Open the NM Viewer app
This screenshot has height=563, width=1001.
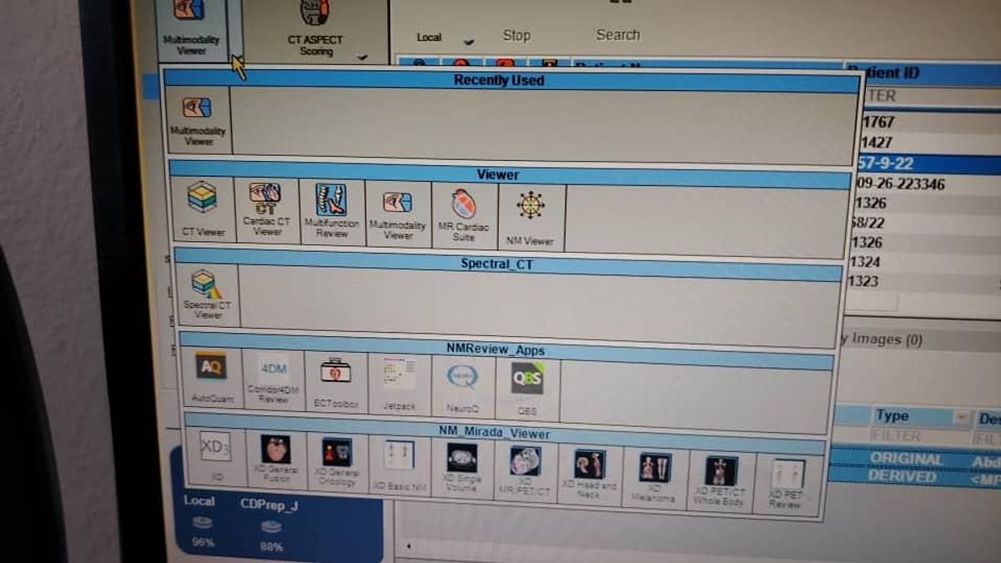click(x=531, y=214)
